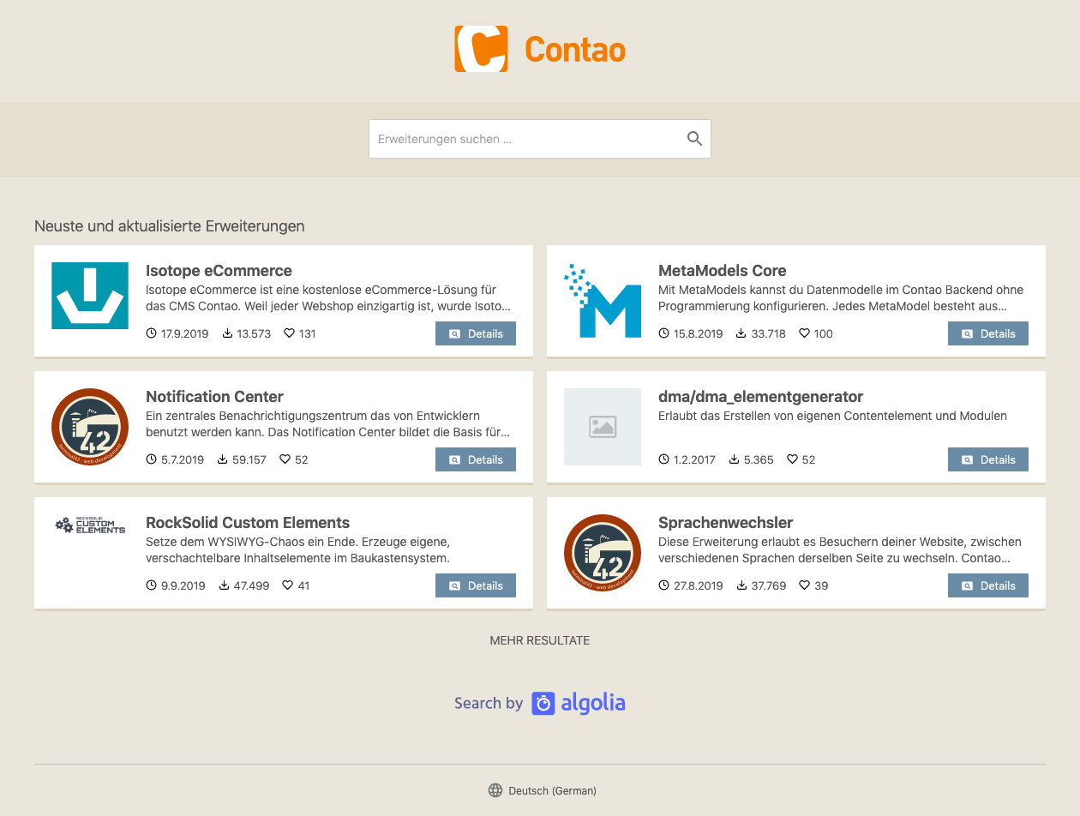This screenshot has width=1080, height=816.
Task: Load more with MEHR RESULTATE
Action: point(540,640)
